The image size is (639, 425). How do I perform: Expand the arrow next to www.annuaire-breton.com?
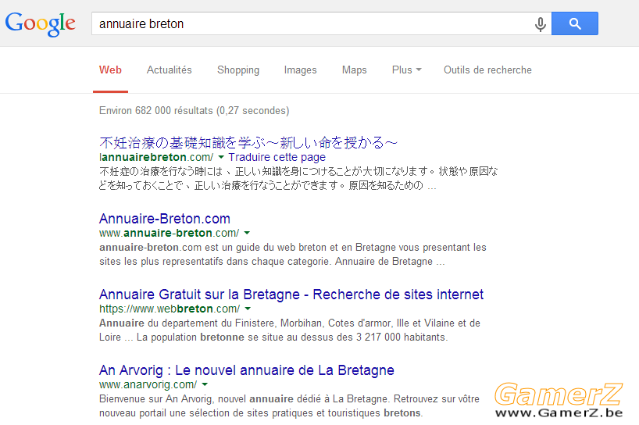click(x=247, y=233)
